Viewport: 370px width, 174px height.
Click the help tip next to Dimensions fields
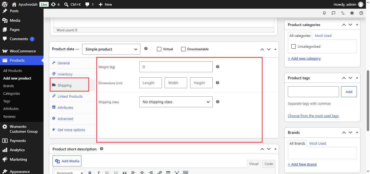click(x=218, y=83)
